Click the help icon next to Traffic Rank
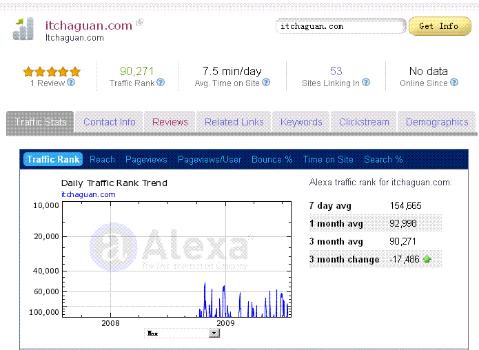Screen dimensions: 479x350 161,83
